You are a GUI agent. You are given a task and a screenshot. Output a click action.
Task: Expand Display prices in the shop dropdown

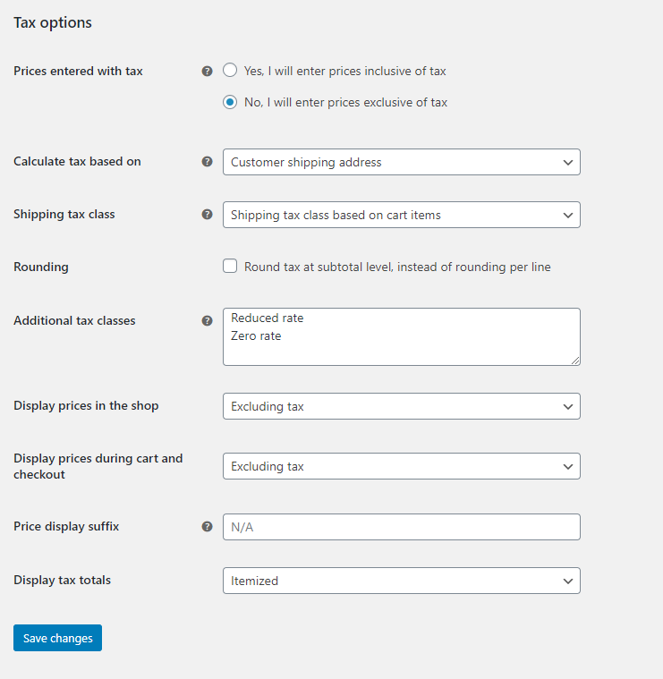click(x=401, y=406)
